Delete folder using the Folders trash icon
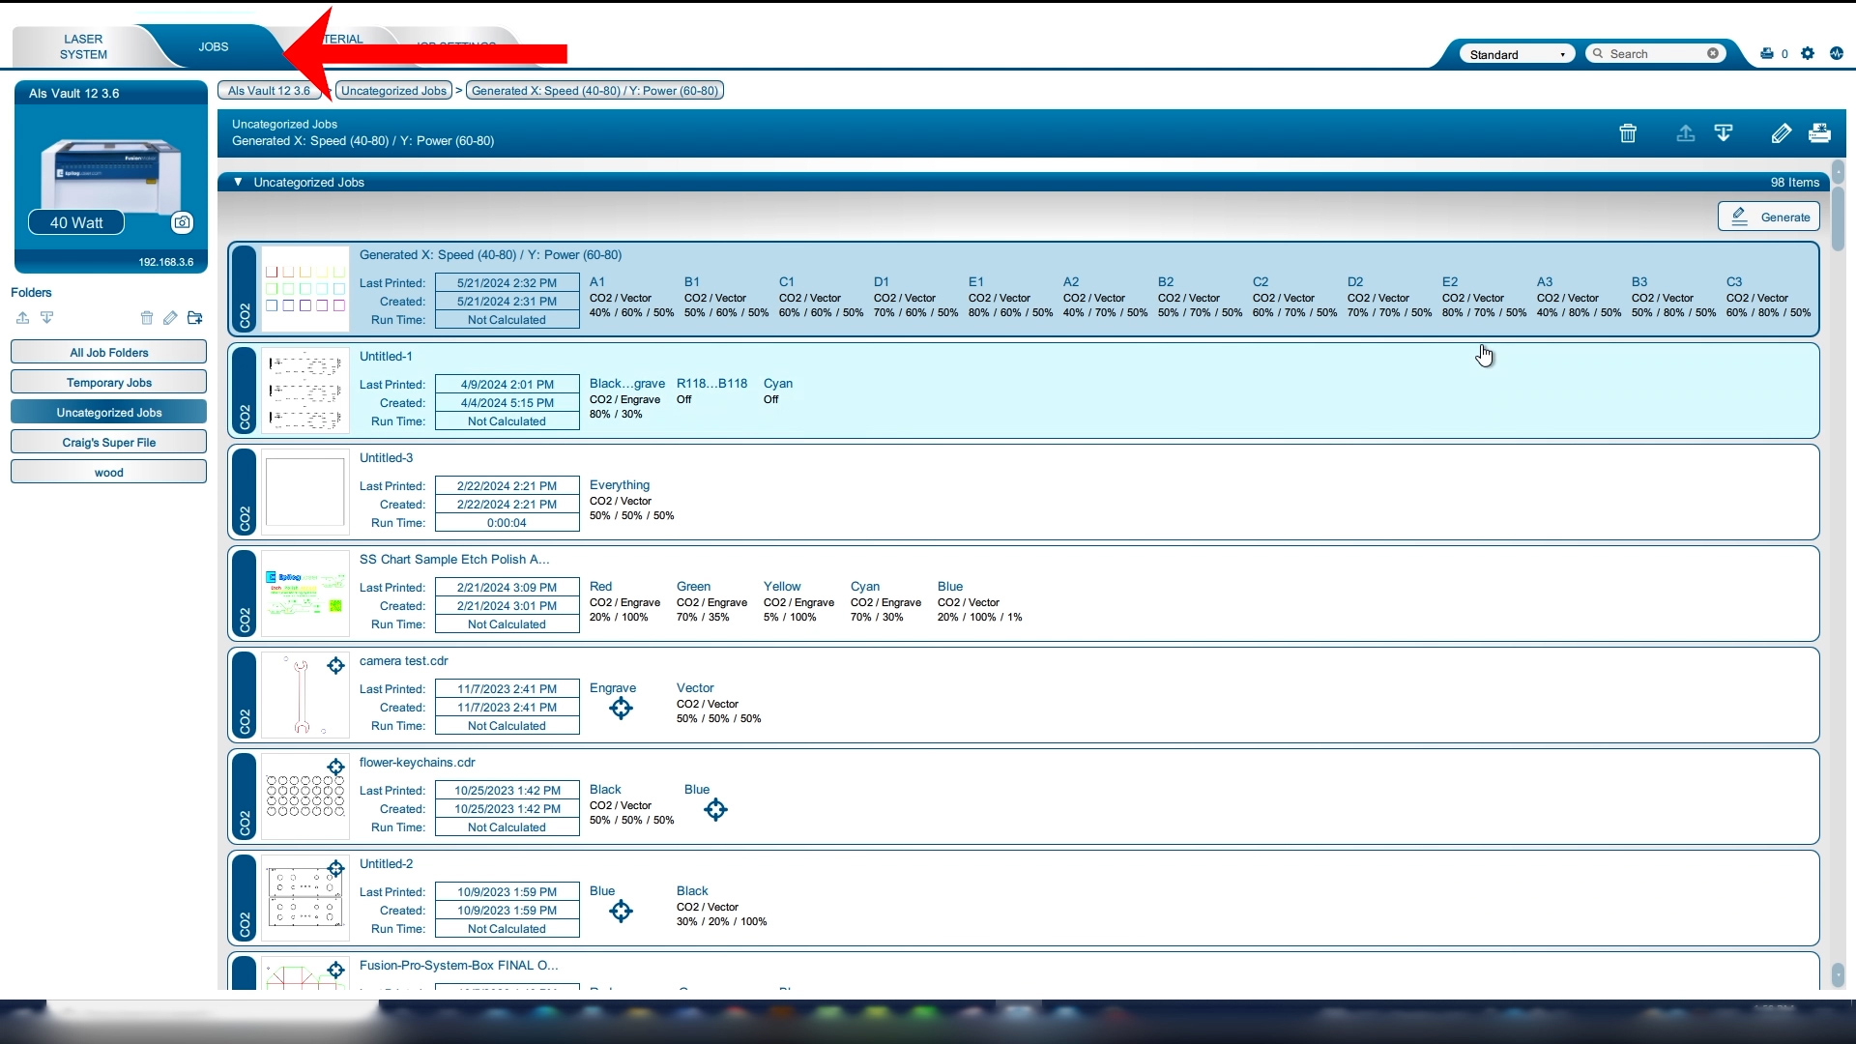The width and height of the screenshot is (1856, 1044). 147,318
